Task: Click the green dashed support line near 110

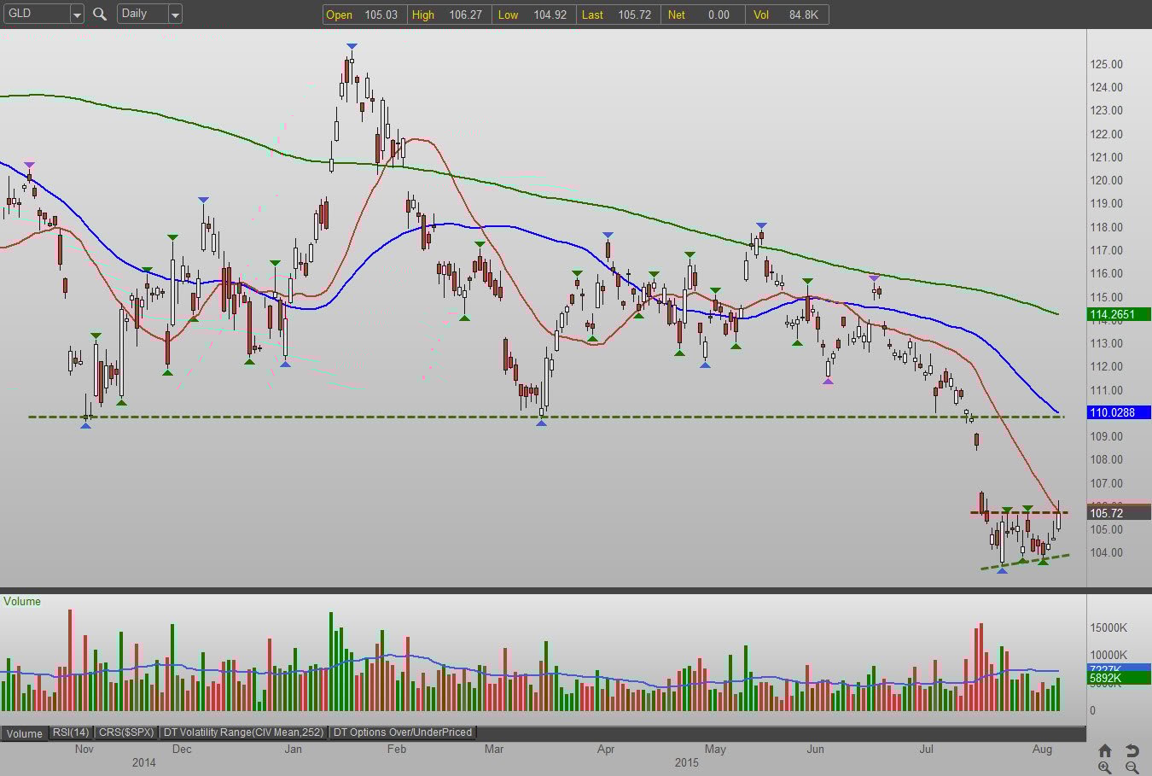Action: 427,417
